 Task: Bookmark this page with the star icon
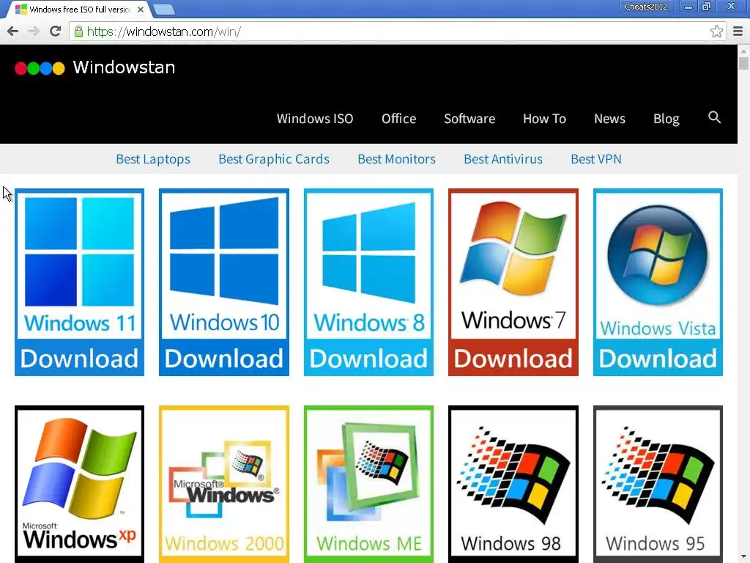point(716,32)
